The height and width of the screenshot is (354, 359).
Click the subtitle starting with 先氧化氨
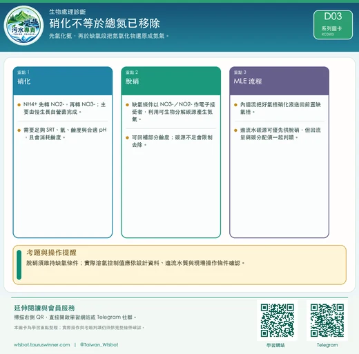coord(109,36)
